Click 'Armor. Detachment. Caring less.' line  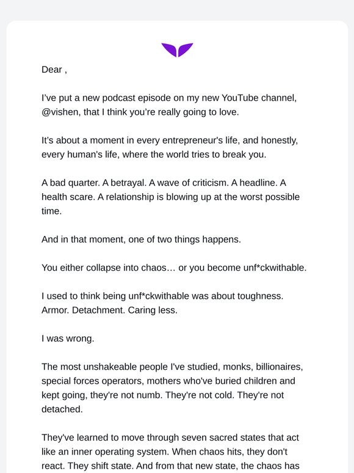tap(109, 310)
